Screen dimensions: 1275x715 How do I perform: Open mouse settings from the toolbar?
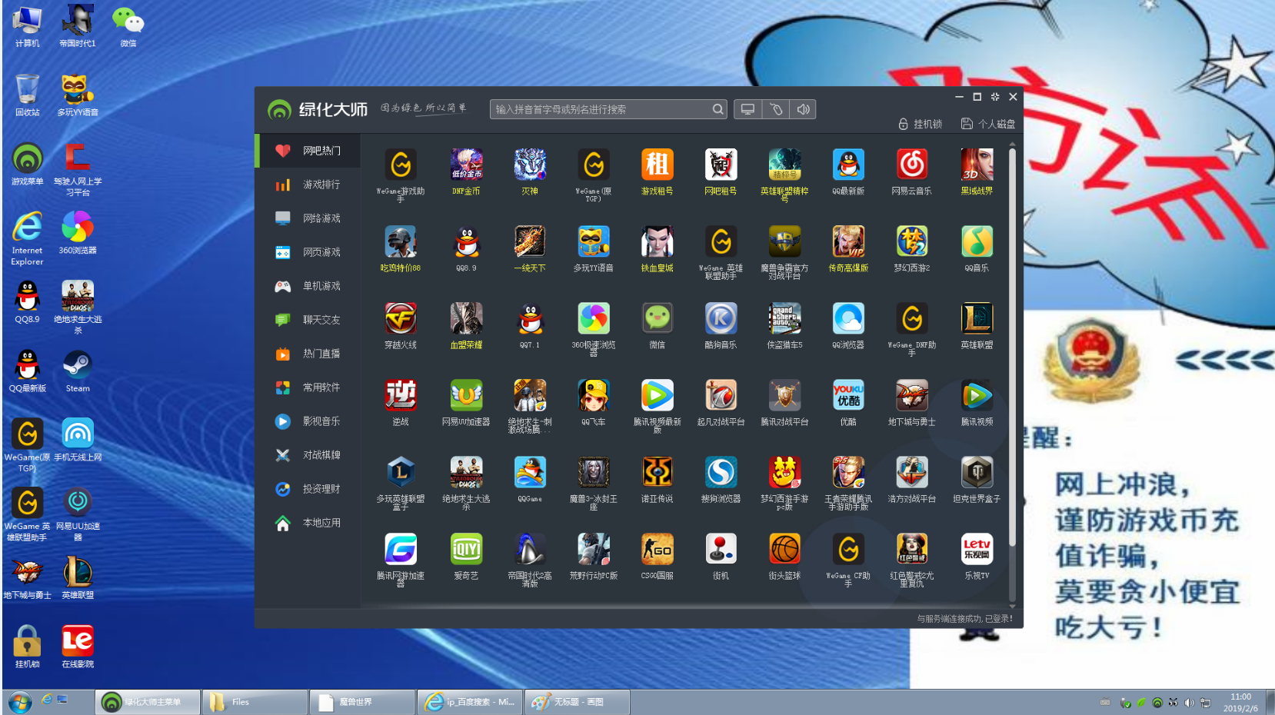[775, 109]
